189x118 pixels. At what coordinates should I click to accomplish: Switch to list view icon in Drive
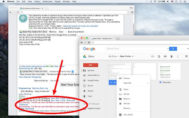(x=186, y=56)
